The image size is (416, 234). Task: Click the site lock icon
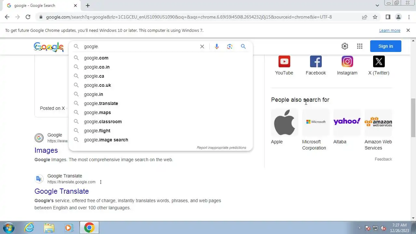pyautogui.click(x=41, y=17)
